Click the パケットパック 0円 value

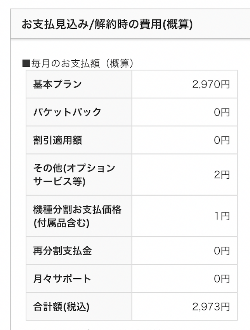point(222,112)
